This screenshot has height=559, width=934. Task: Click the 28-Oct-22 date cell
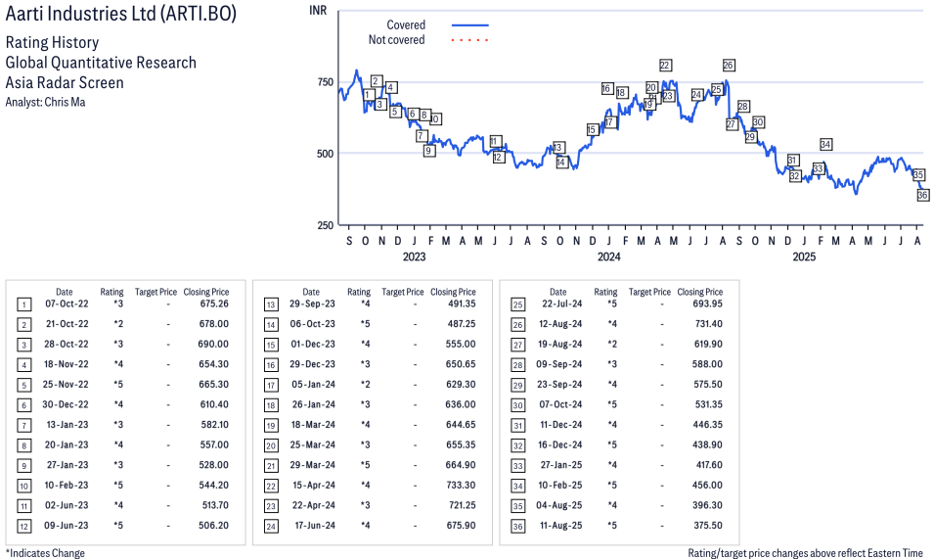(67, 344)
